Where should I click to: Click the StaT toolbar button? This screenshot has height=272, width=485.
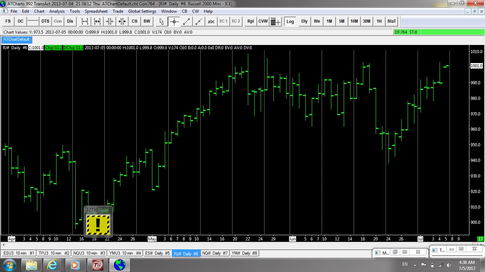coord(392,21)
